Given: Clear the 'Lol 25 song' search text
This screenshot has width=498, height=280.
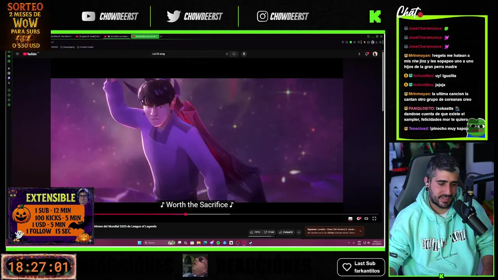Looking at the screenshot, I should point(227,54).
